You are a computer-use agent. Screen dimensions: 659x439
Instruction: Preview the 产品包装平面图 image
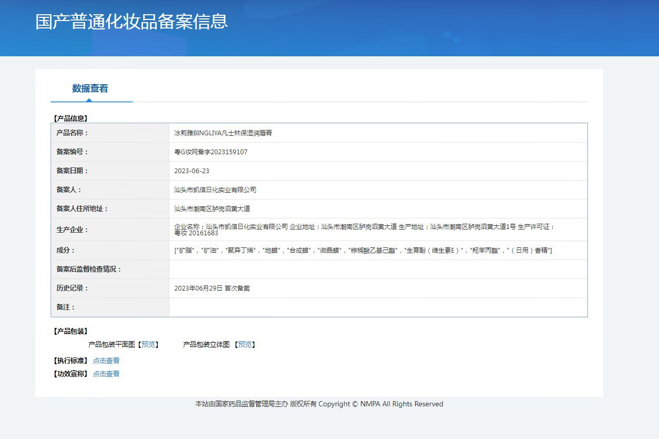pos(148,345)
